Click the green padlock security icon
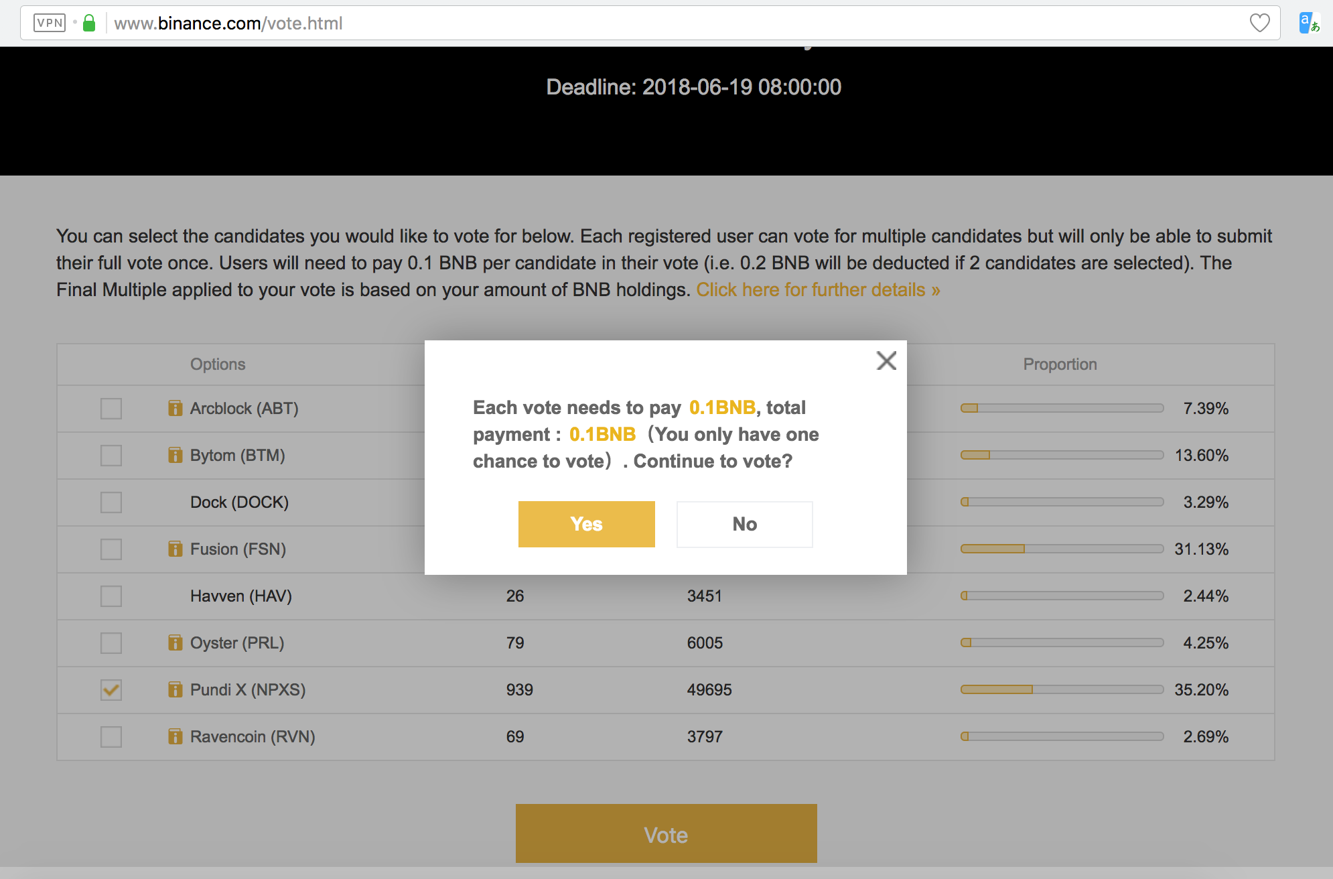Viewport: 1333px width, 879px height. click(x=89, y=23)
